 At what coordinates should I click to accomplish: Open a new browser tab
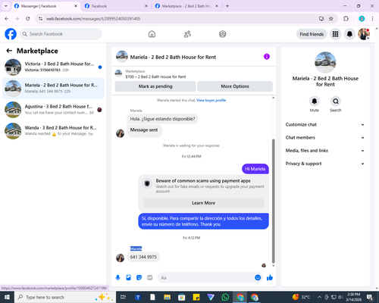click(x=227, y=6)
